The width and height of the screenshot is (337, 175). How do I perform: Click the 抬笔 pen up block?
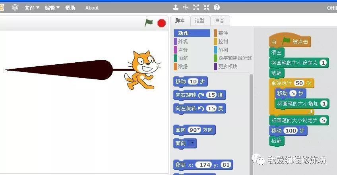[x=277, y=141]
